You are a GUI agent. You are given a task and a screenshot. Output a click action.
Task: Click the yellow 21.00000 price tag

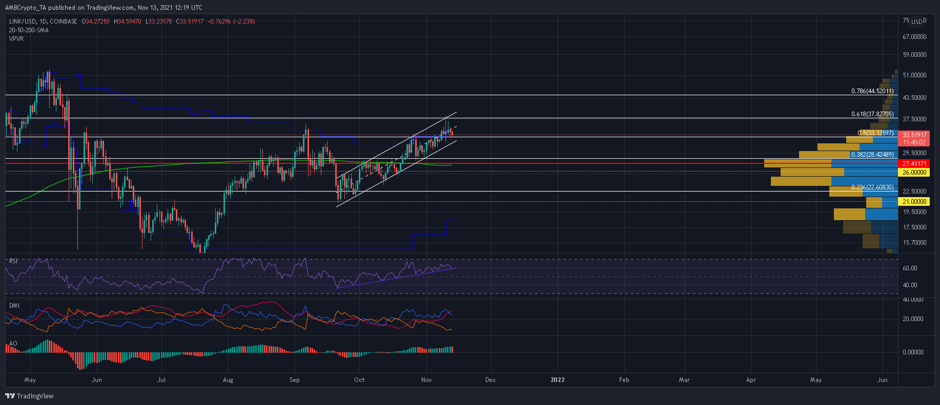(914, 202)
